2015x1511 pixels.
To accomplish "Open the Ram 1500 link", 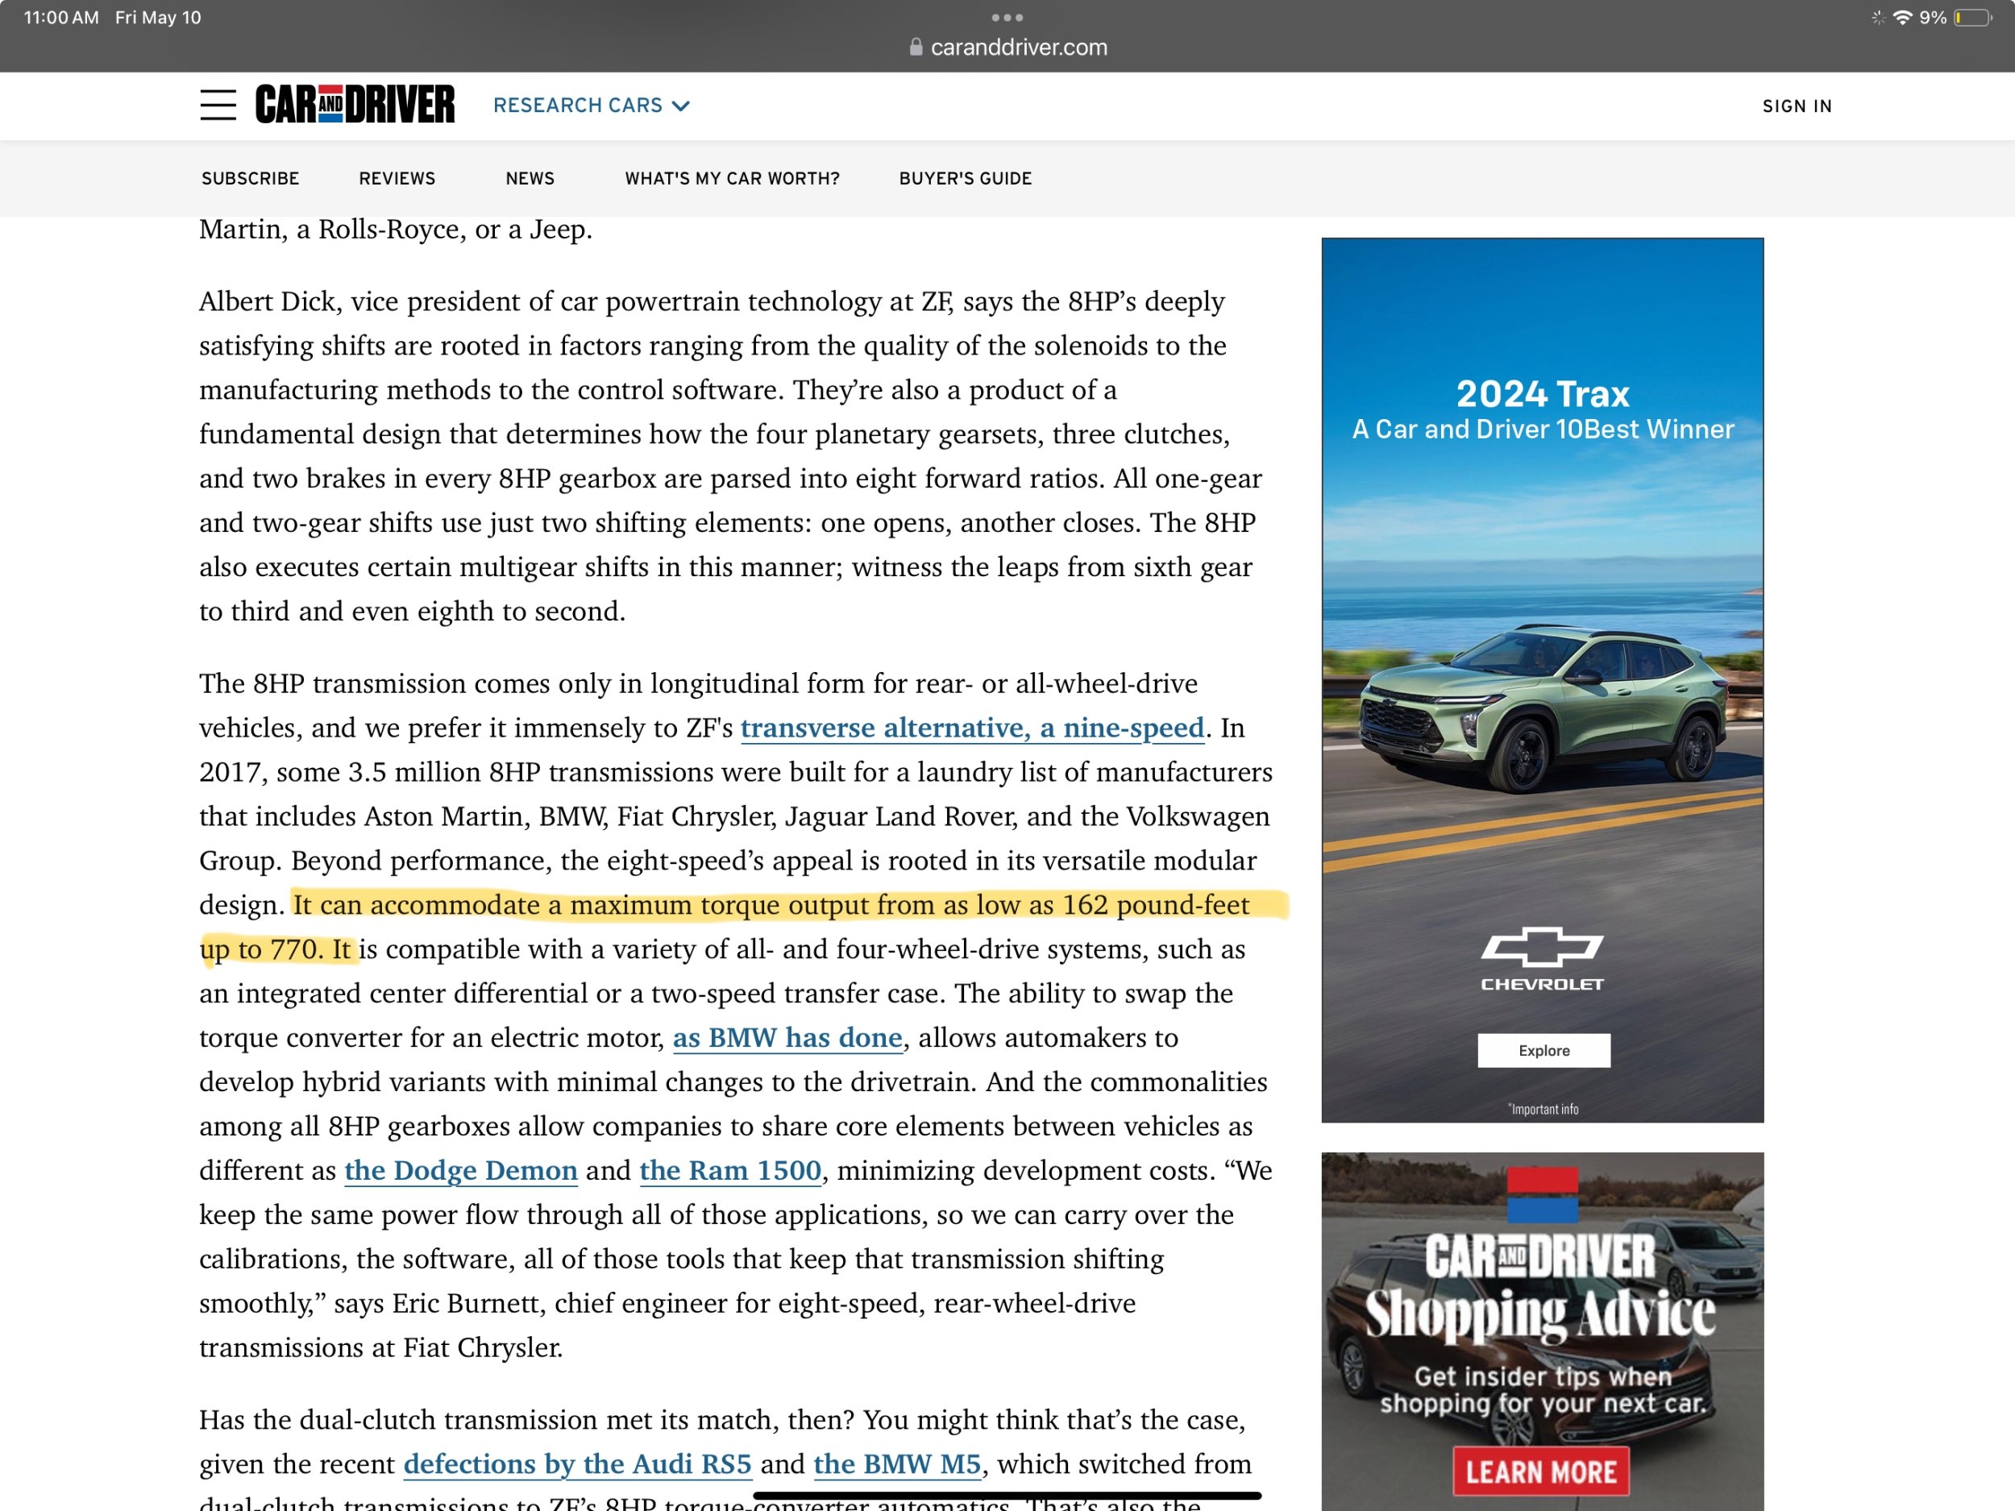I will [x=730, y=1170].
